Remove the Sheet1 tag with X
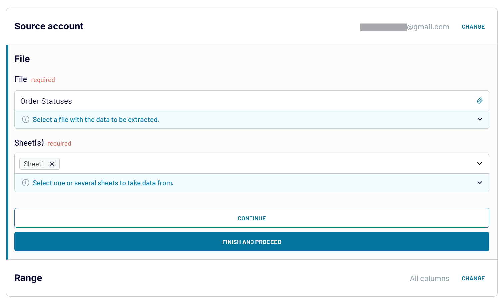Screen dimensions: 503x302 click(52, 164)
